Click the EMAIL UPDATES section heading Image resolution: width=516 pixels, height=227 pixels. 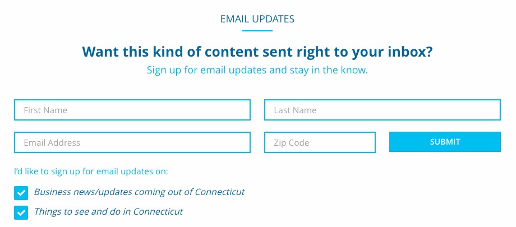pyautogui.click(x=257, y=19)
